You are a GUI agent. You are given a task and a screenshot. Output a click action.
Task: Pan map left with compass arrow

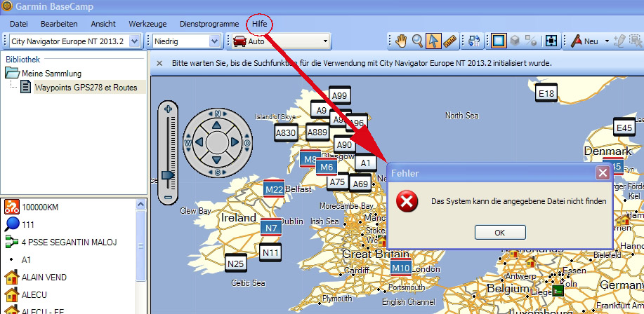click(199, 142)
